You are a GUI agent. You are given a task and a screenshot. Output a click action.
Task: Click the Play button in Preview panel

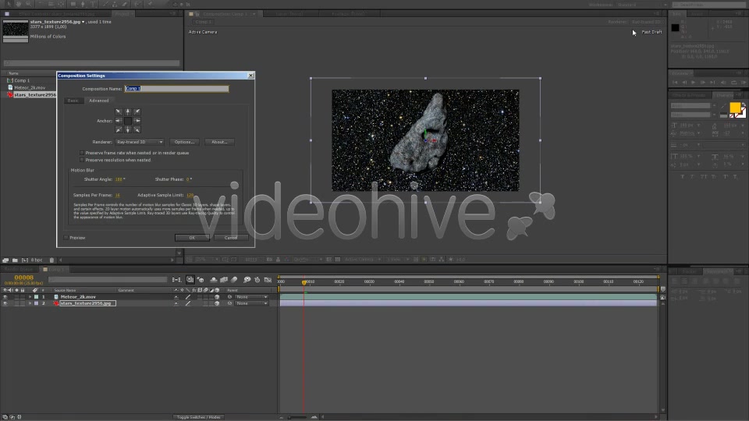click(693, 83)
